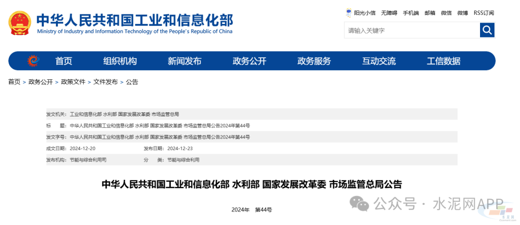Go to 政务公开 in the navigation bar
The image size is (520, 225).
(x=249, y=61)
